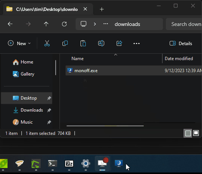Click the Share icon
The height and width of the screenshot is (174, 202).
tap(119, 43)
